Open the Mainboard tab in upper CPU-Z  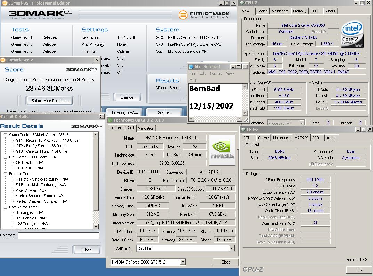(x=280, y=11)
